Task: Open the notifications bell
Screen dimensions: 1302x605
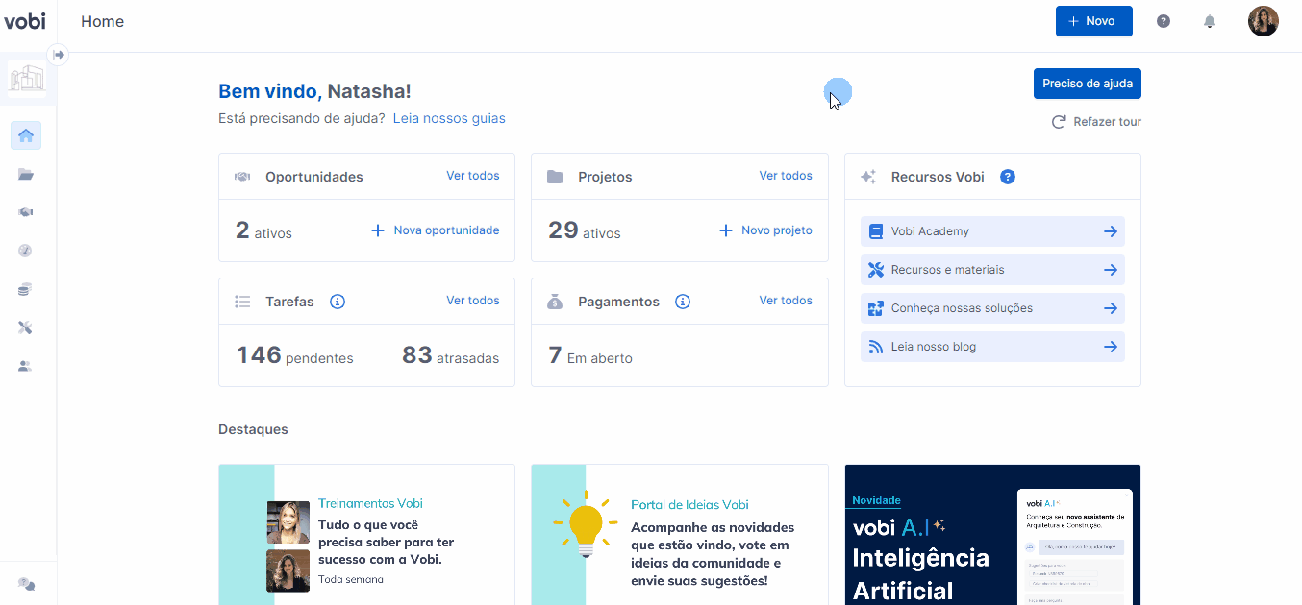Action: 1210,21
